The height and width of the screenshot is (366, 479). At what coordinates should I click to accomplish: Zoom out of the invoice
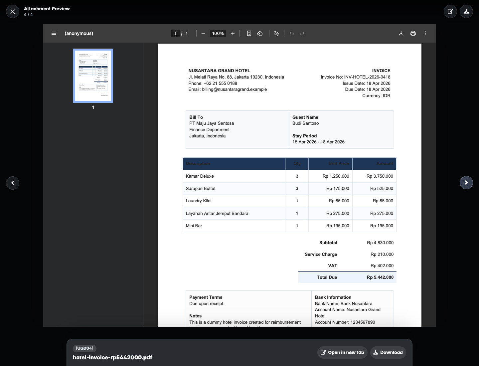[203, 33]
